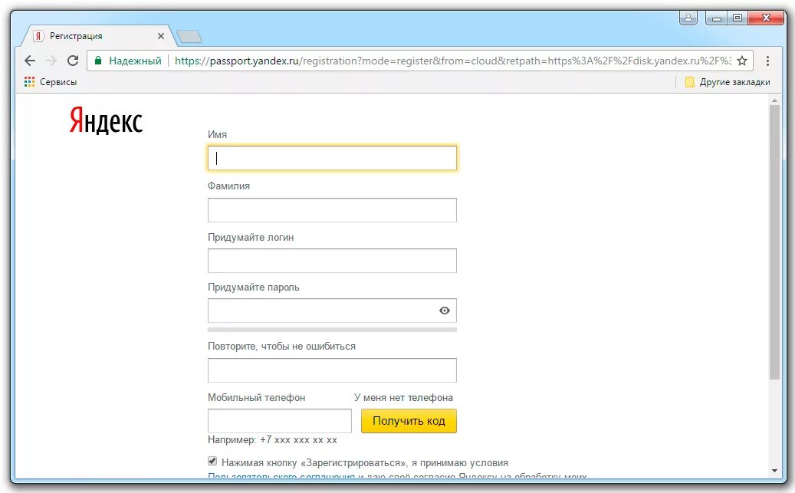Image resolution: width=795 pixels, height=493 pixels.
Task: Open Chrome three-dot menu
Action: pos(767,61)
